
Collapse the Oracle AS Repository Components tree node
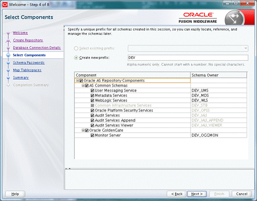pos(78,80)
